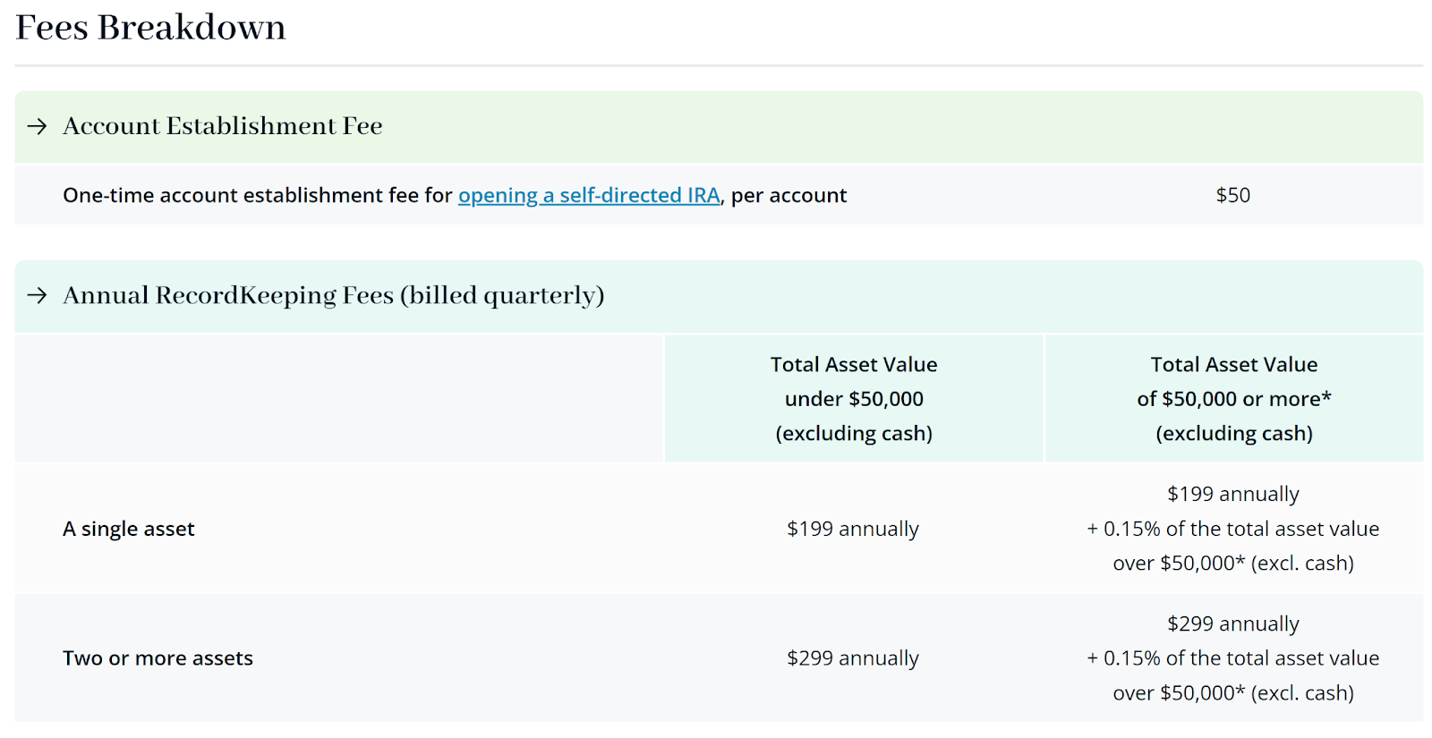The height and width of the screenshot is (738, 1432).
Task: Click $299 annually in the $50,000-or-more column
Action: coord(1232,623)
